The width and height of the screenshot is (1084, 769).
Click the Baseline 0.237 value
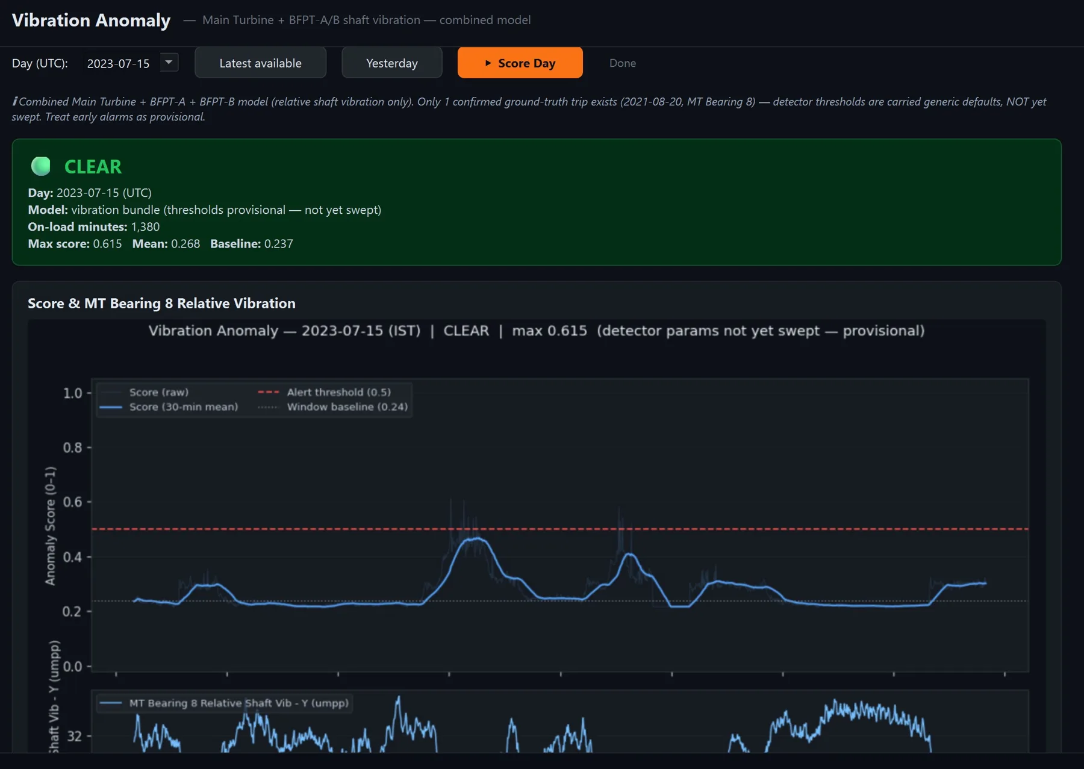[x=252, y=244]
